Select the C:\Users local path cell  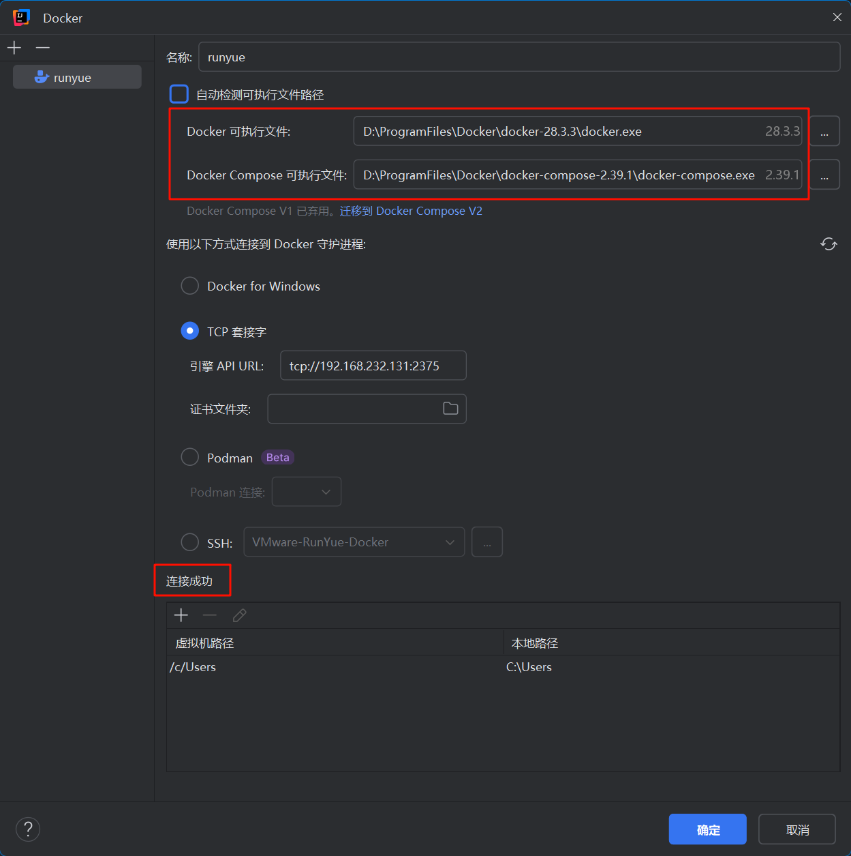[x=672, y=667]
